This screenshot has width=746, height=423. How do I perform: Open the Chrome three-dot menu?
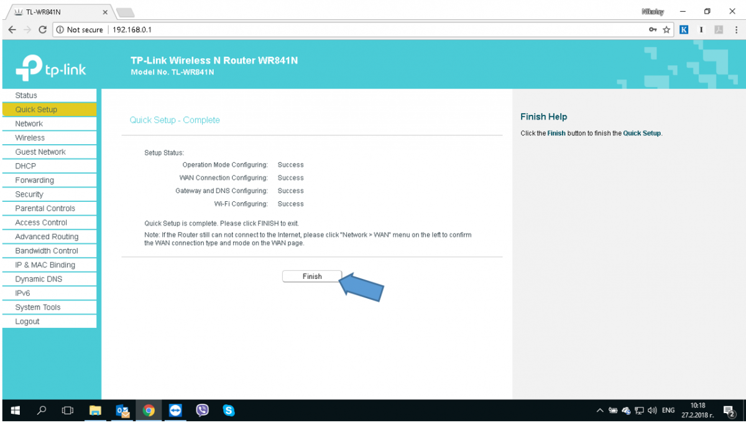pyautogui.click(x=736, y=30)
